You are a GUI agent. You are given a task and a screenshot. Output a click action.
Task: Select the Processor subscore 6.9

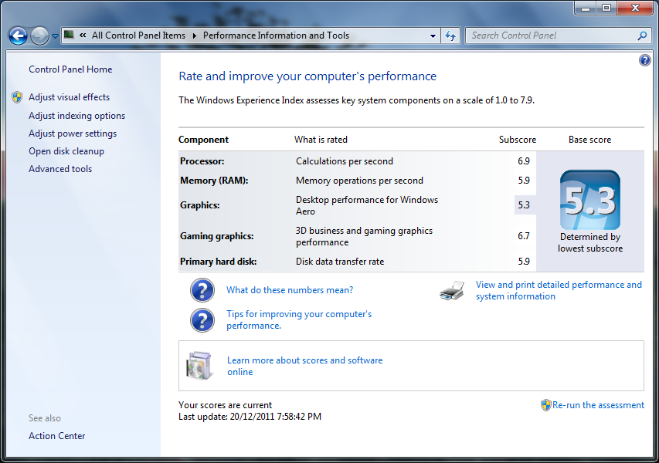tap(524, 161)
